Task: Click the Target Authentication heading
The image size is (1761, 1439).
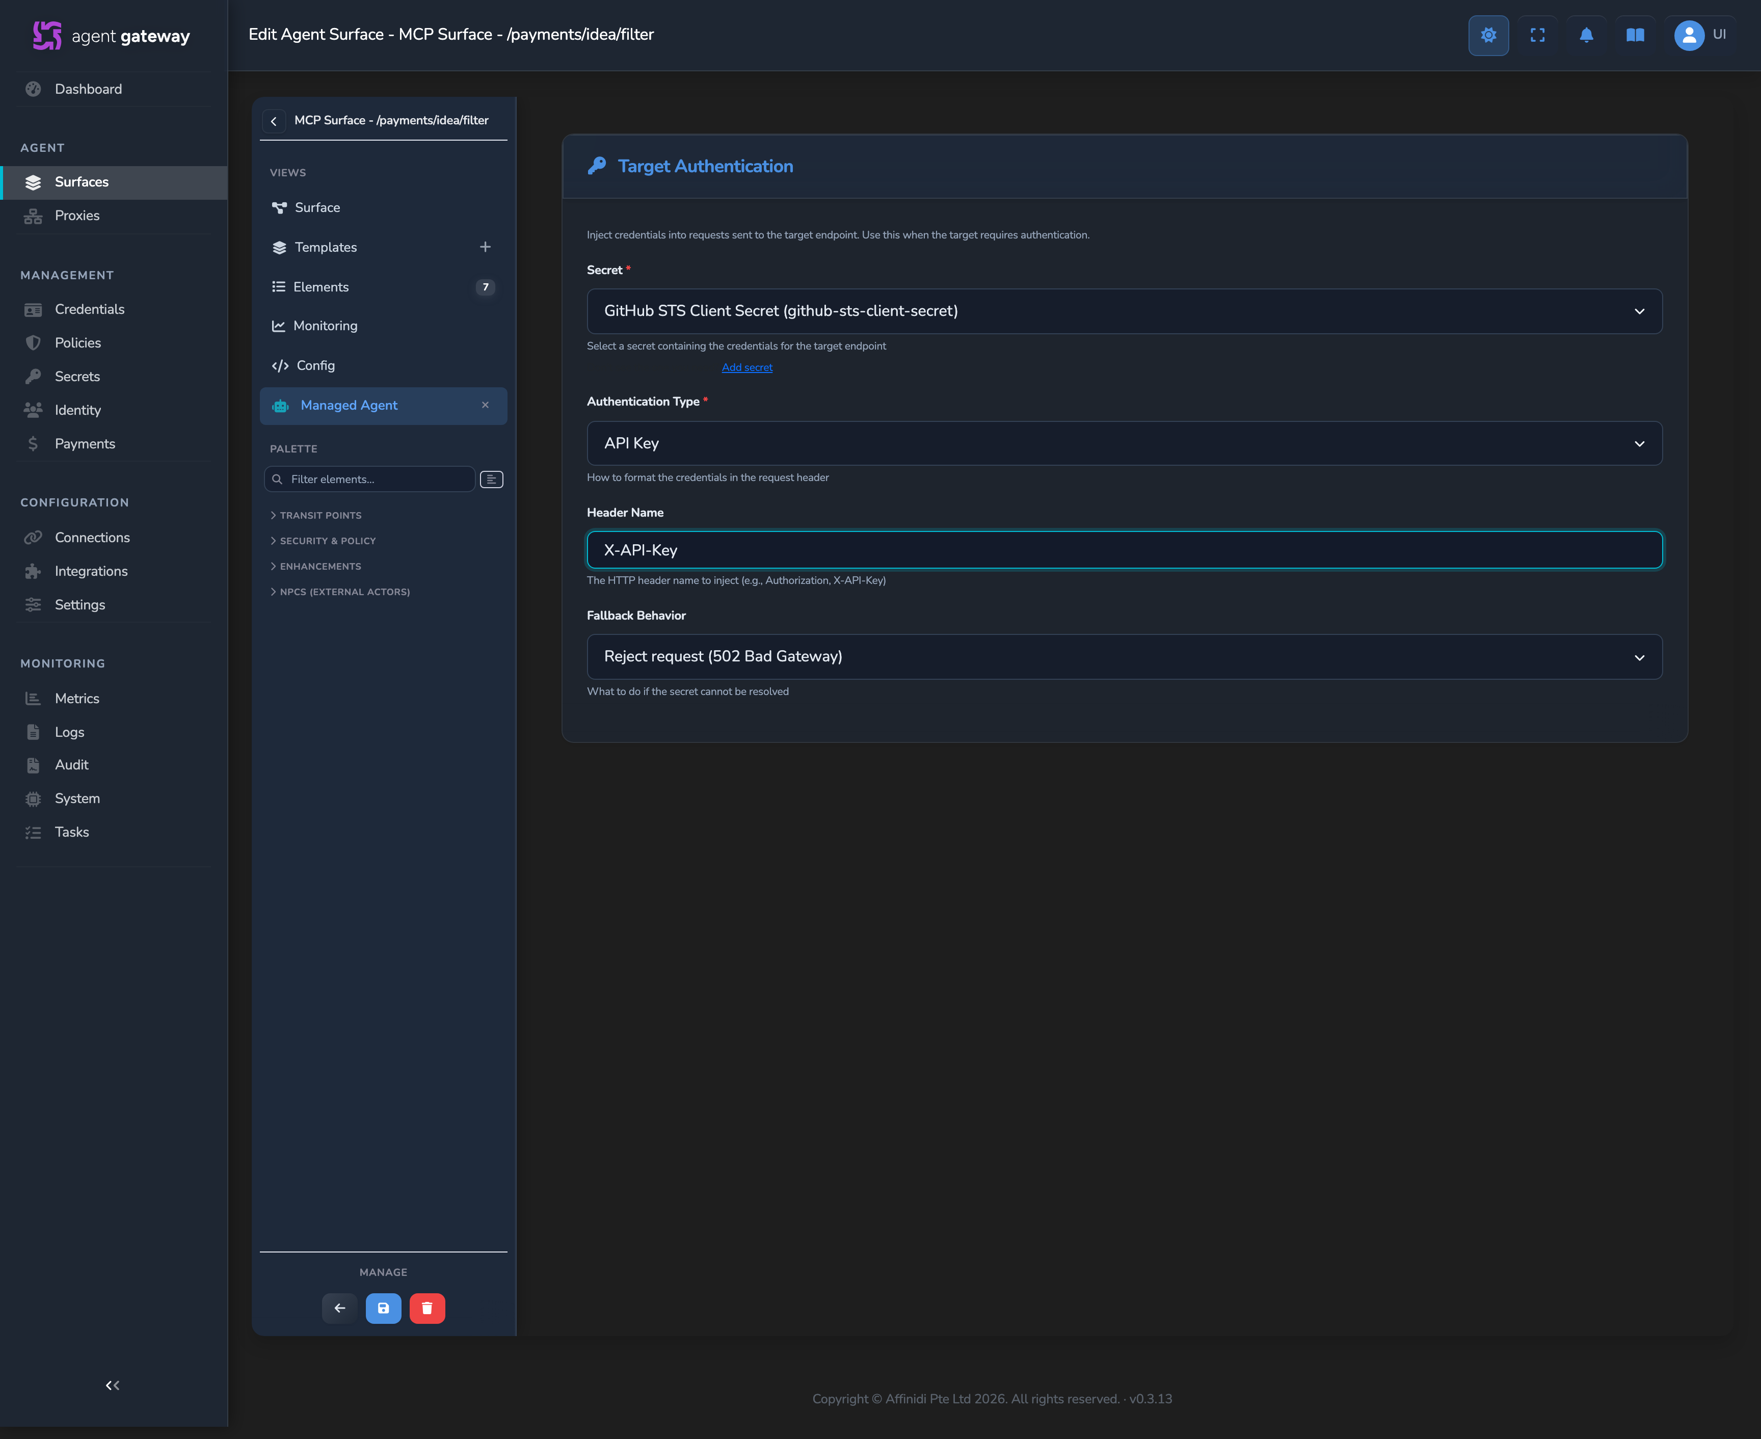Action: tap(705, 167)
